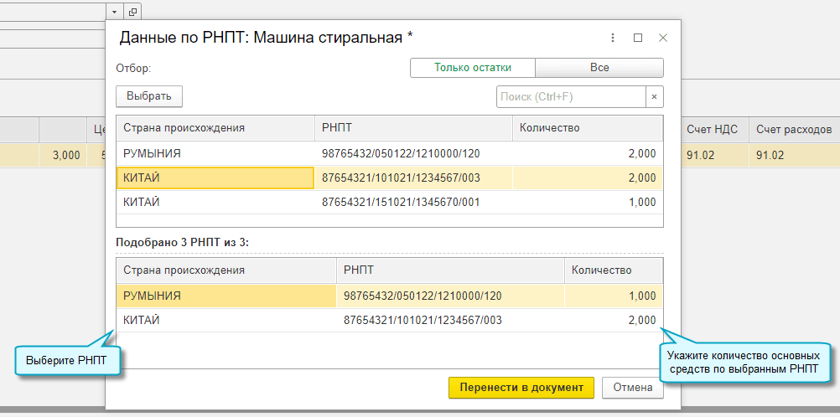Close the Данные по РНПТ dialog
Viewport: 840px width, 417px height.
[663, 38]
